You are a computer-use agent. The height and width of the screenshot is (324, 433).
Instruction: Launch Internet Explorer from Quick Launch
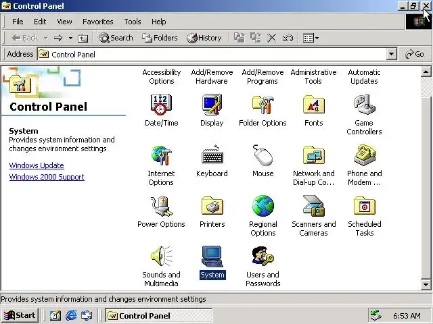(71, 315)
